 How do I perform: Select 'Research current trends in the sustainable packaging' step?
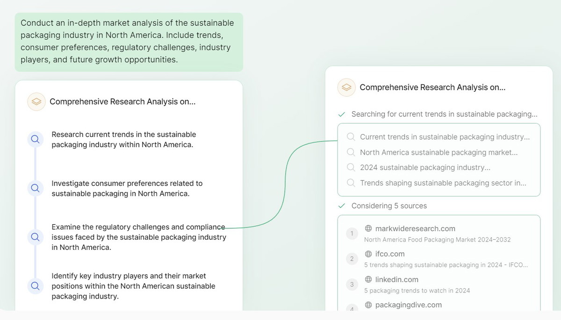coord(123,139)
